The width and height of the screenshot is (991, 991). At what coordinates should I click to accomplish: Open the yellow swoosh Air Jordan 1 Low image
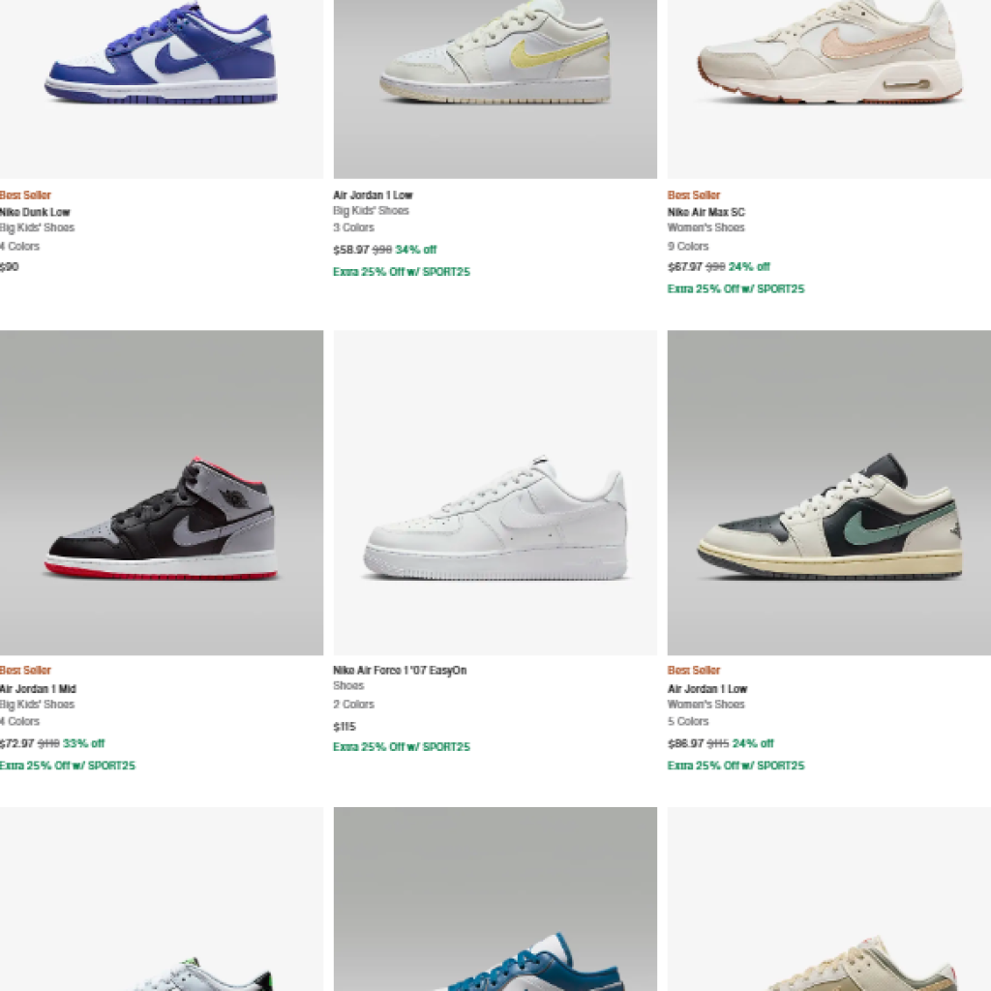[x=495, y=89]
